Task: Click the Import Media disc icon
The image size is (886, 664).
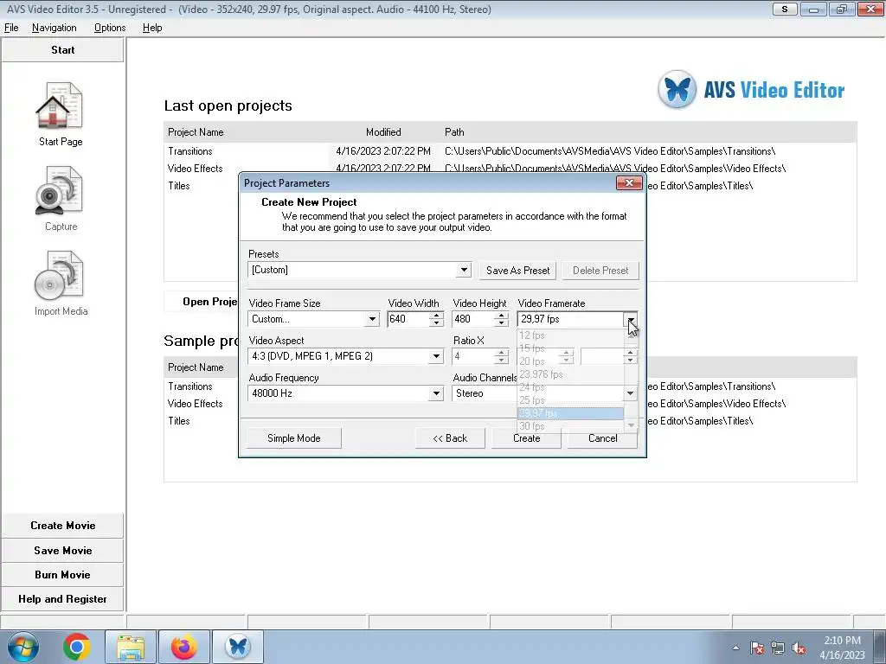Action: tap(60, 275)
